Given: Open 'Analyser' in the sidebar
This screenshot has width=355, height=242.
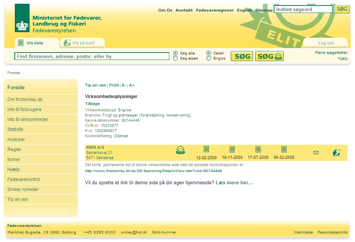Looking at the screenshot, I should 16,140.
